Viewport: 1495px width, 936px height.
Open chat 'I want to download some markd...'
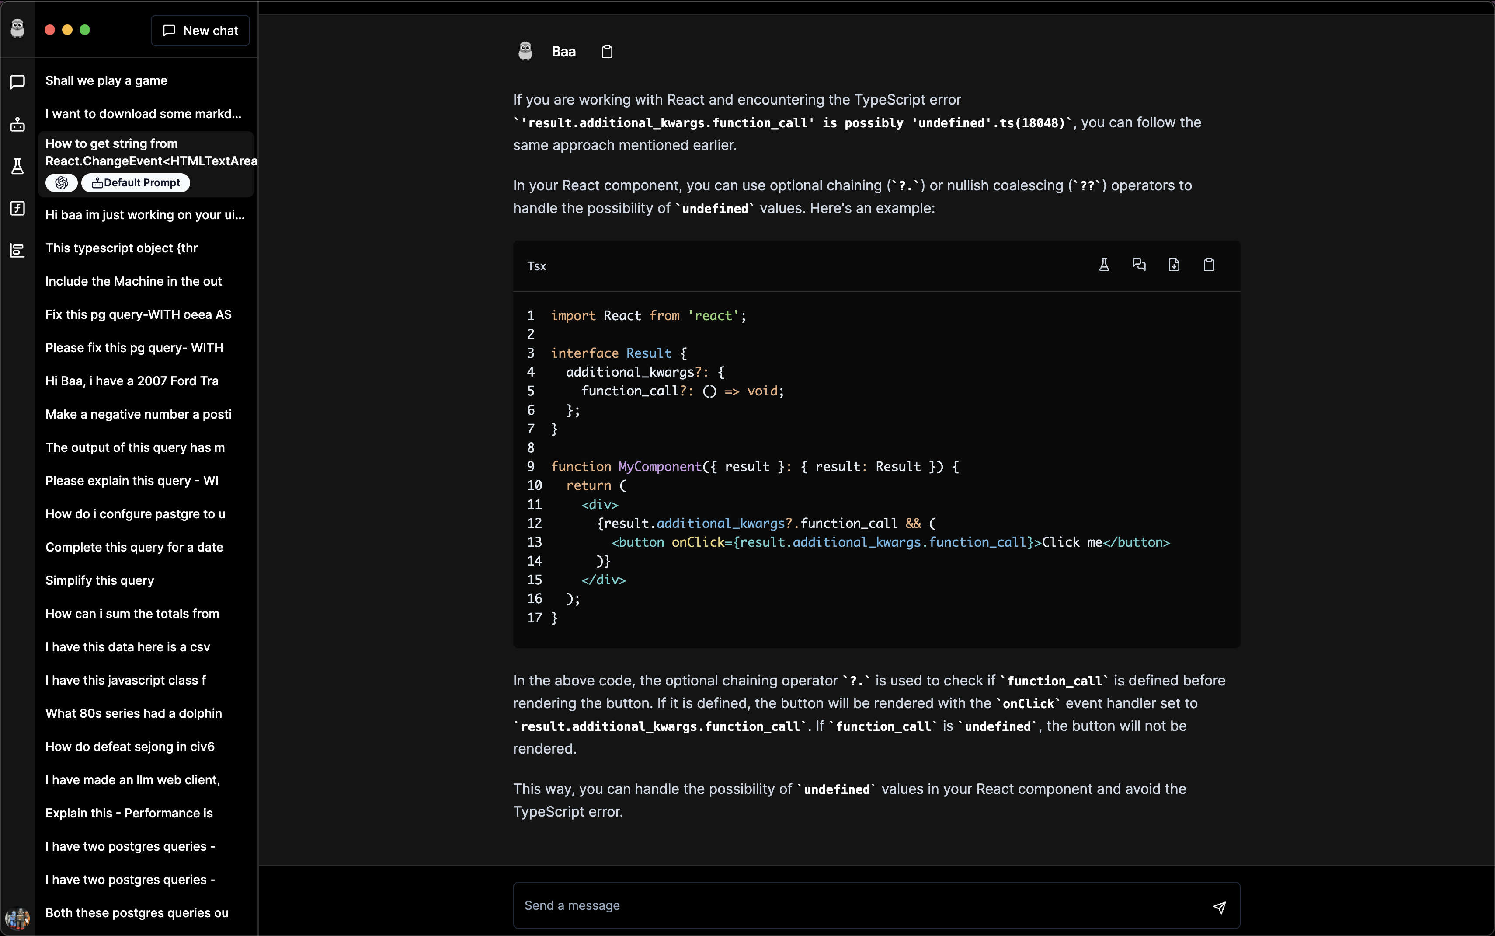(146, 114)
